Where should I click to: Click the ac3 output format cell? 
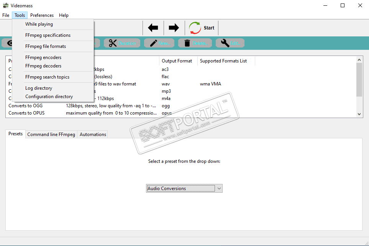(x=165, y=69)
